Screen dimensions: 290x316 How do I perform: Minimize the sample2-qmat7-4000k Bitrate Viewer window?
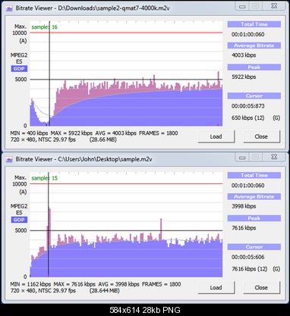(x=242, y=6)
